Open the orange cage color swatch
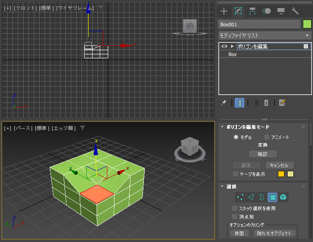 pyautogui.click(x=281, y=174)
